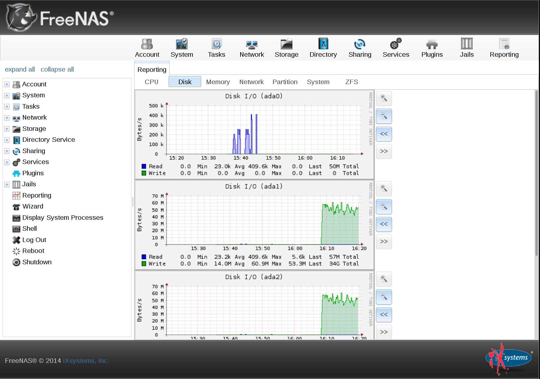540x379 pixels.
Task: Open Tasks from the top toolbar
Action: [x=216, y=48]
